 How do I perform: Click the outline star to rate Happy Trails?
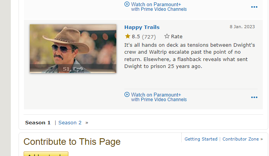pos(167,36)
